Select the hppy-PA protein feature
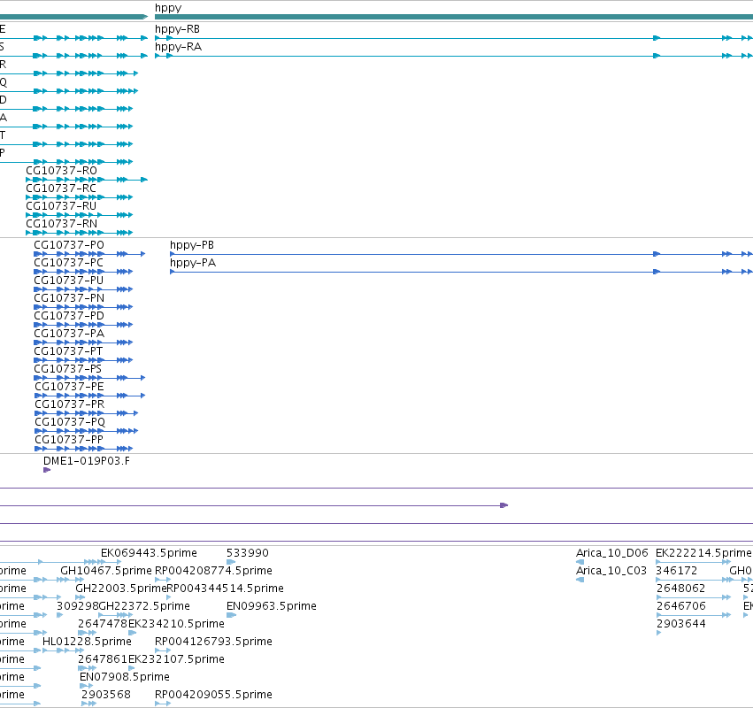The width and height of the screenshot is (753, 708). [193, 263]
